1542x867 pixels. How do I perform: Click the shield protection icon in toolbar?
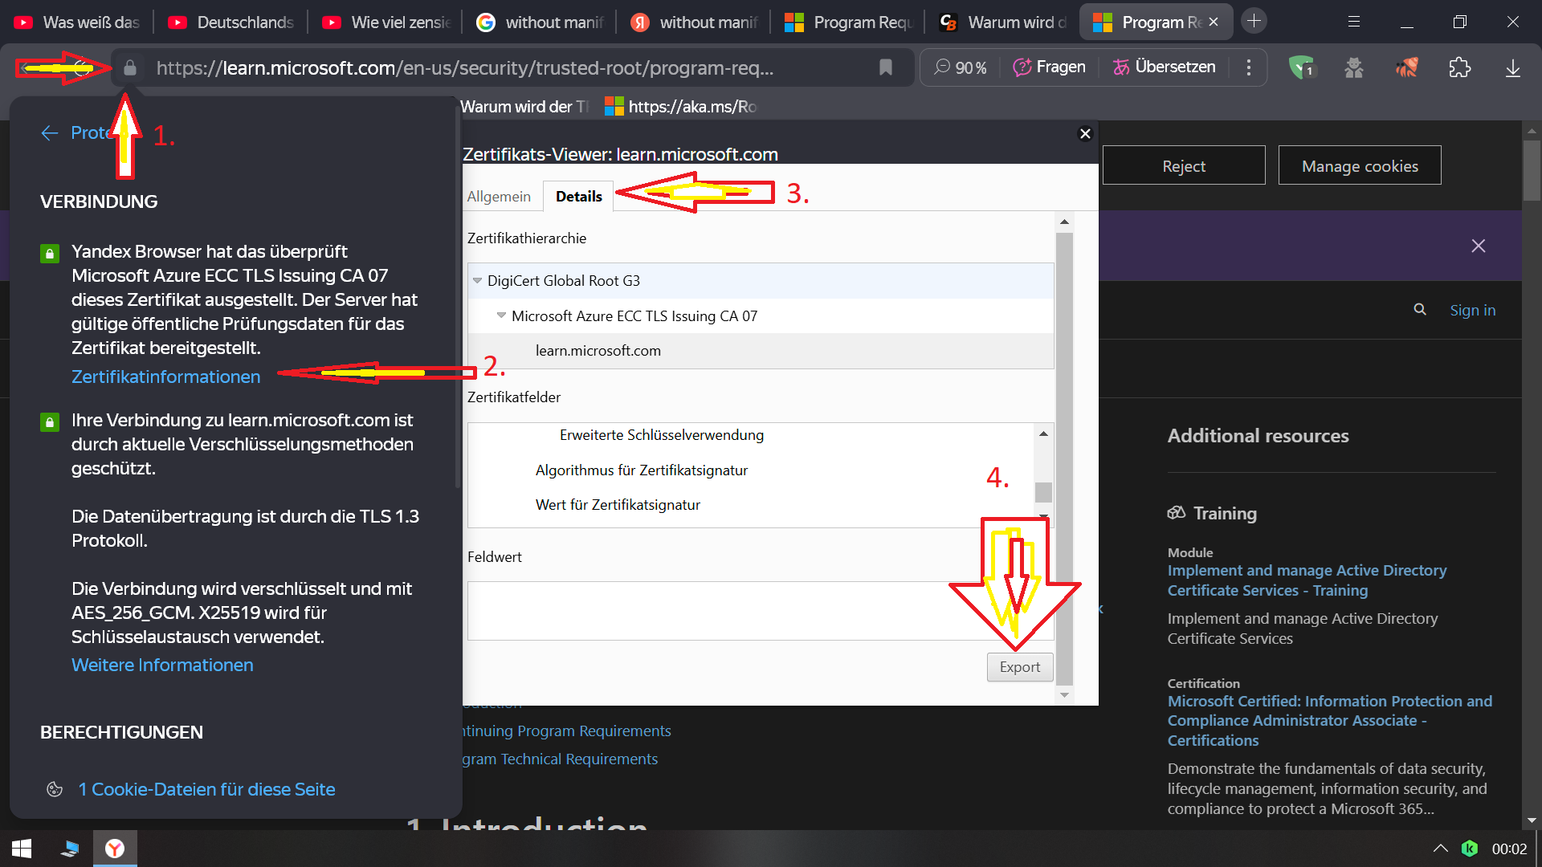coord(1300,67)
